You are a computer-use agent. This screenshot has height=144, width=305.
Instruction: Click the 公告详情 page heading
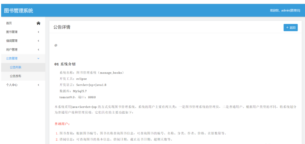click(62, 27)
